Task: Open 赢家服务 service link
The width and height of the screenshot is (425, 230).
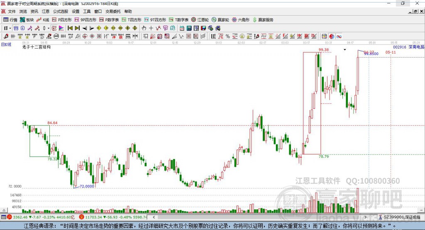Action: coord(263,20)
